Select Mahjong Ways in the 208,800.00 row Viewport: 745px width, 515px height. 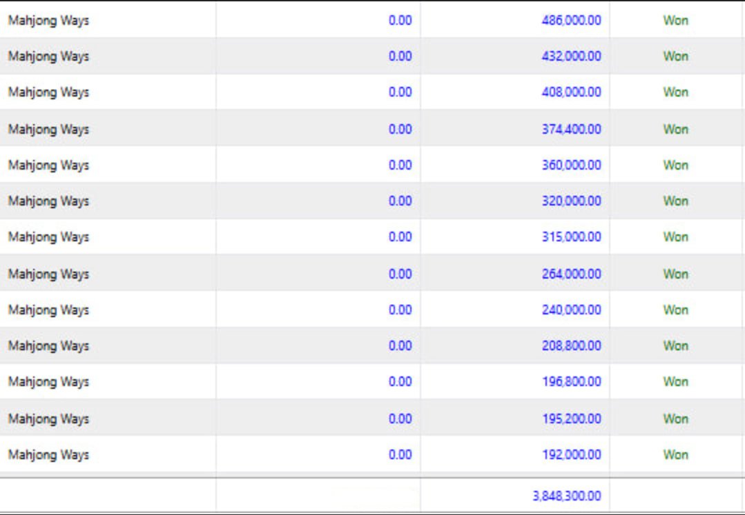tap(48, 346)
